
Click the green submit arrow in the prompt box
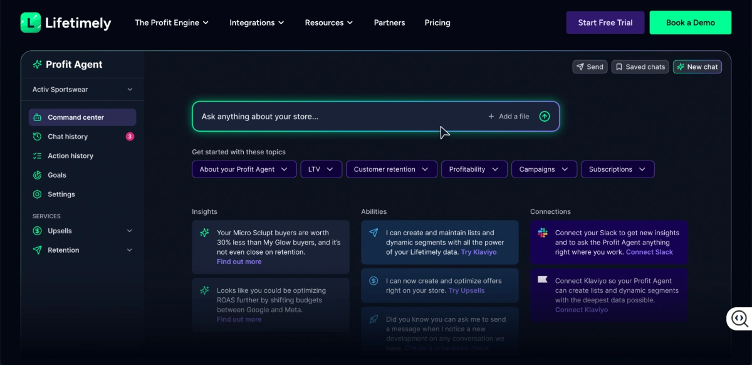[x=545, y=117]
